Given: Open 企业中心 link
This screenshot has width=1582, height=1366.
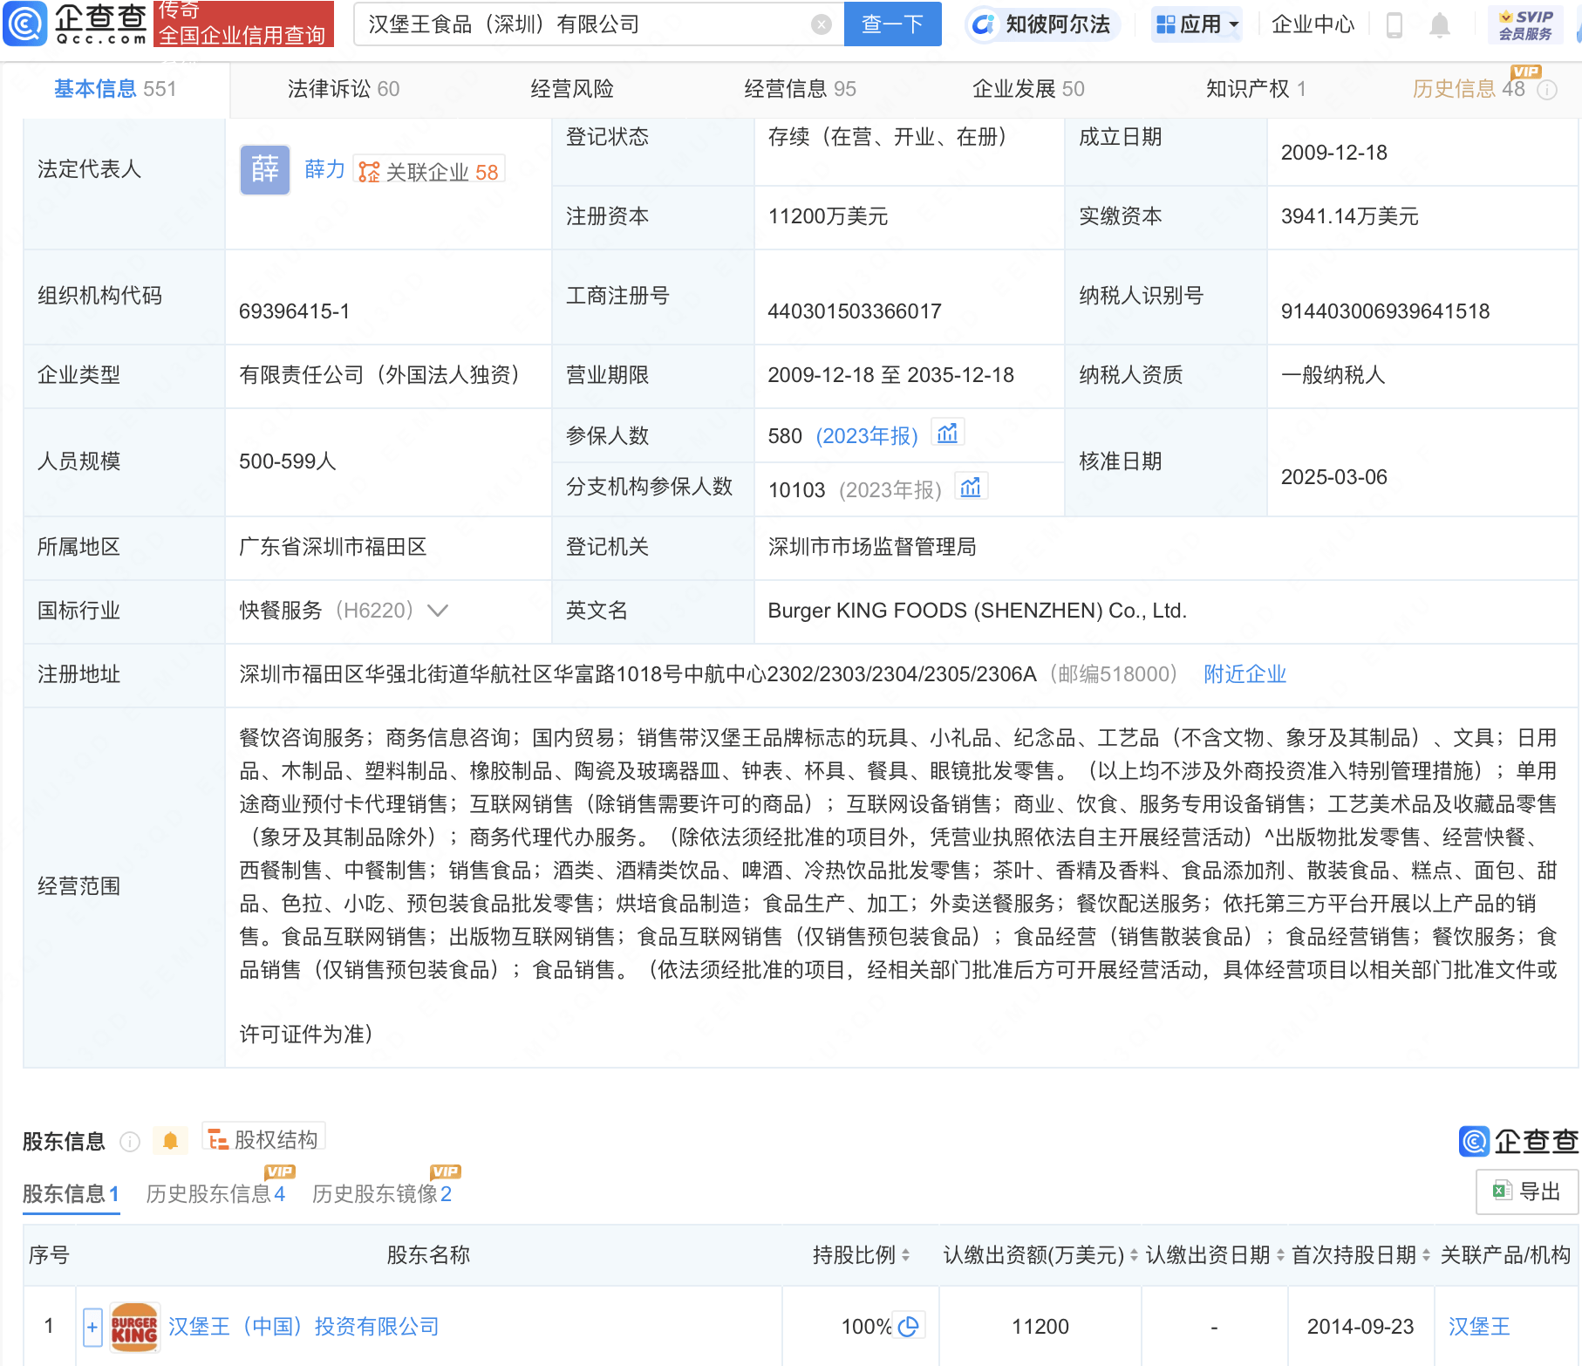Looking at the screenshot, I should click(x=1313, y=24).
